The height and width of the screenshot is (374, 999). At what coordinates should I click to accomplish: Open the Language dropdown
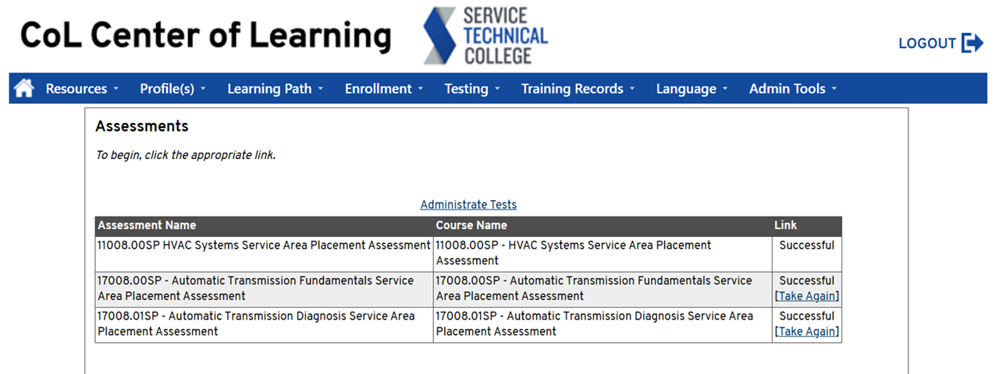pyautogui.click(x=692, y=89)
